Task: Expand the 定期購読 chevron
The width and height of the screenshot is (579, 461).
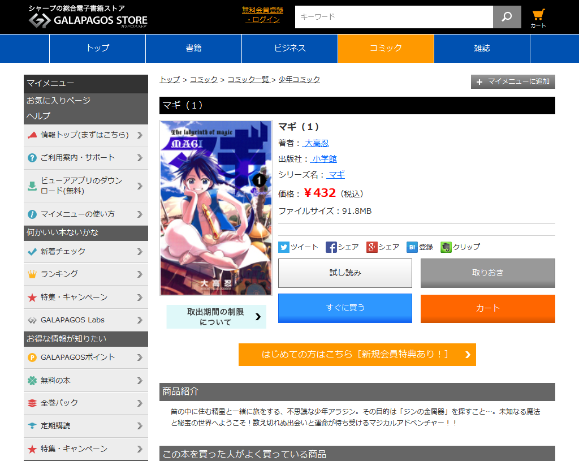Action: coord(140,426)
